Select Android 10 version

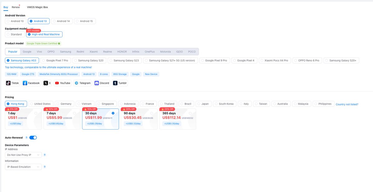(x=16, y=21)
